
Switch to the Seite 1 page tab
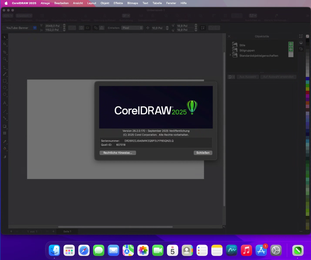[67, 232]
